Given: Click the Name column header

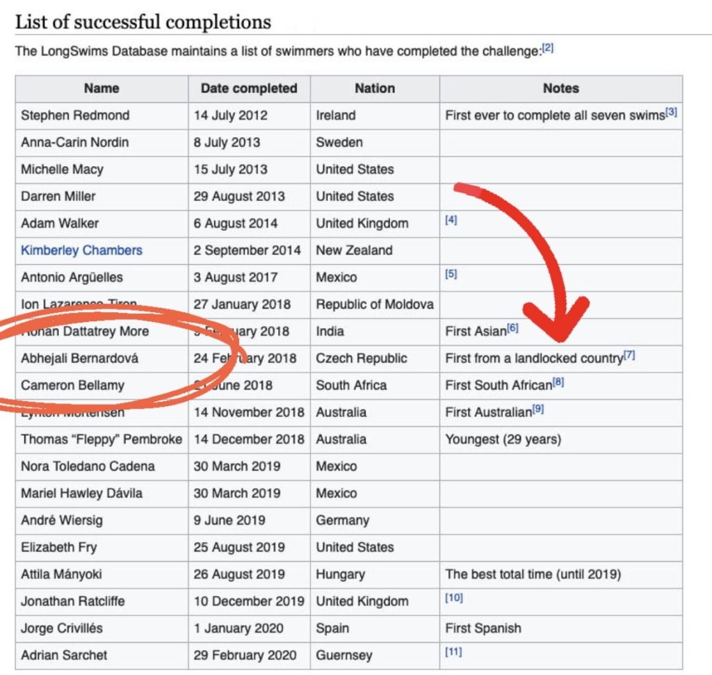Looking at the screenshot, I should (102, 88).
